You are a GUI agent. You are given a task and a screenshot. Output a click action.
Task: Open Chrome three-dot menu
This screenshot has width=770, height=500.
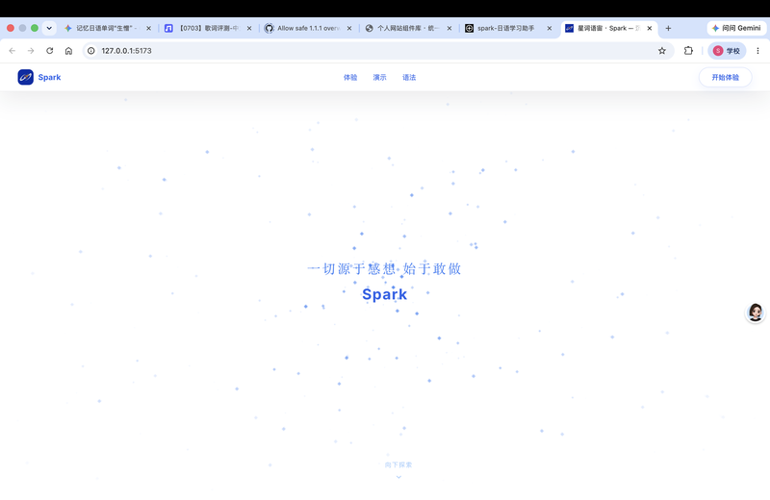pyautogui.click(x=757, y=51)
